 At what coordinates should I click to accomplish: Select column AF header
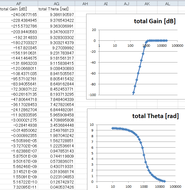(x=19, y=4)
